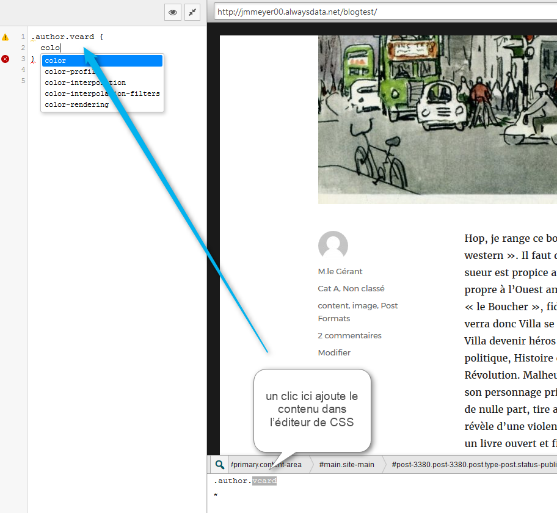Viewport: 557px width, 513px height.
Task: Click the collapse editor arrows button
Action: point(192,12)
